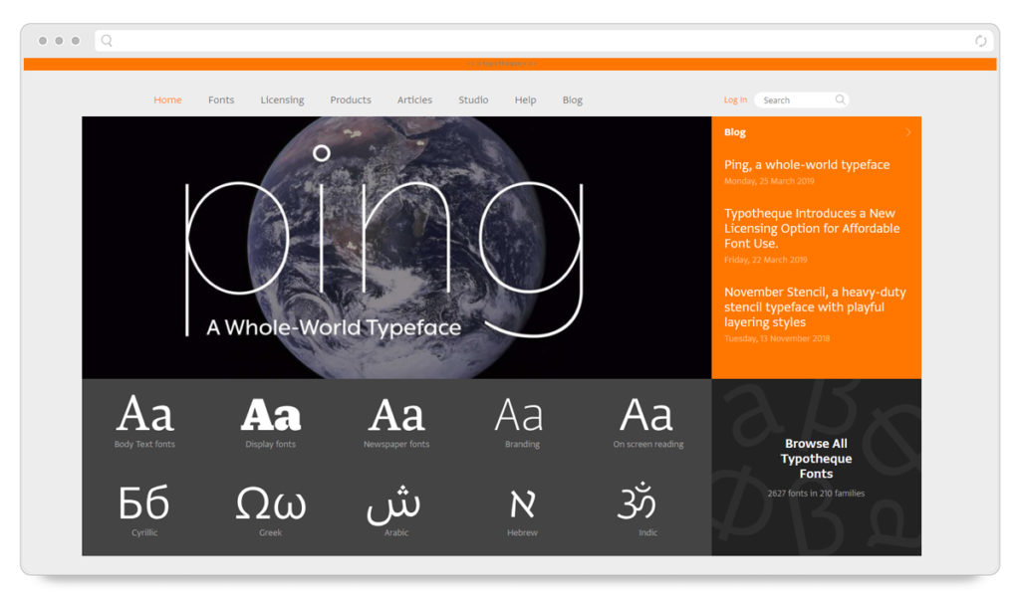Go to the Home menu item
The image size is (1020, 599).
167,100
